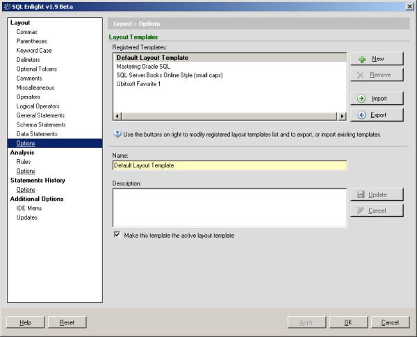Open Optional Tokens settings

[37, 69]
